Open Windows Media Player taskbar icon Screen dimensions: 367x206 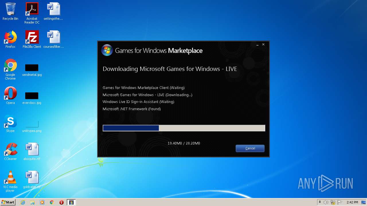click(x=42, y=202)
